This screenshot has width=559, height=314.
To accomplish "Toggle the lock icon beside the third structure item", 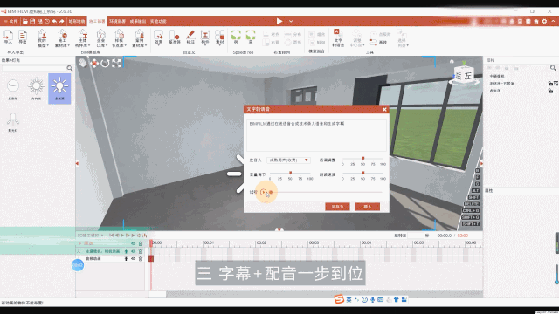I will (550, 91).
